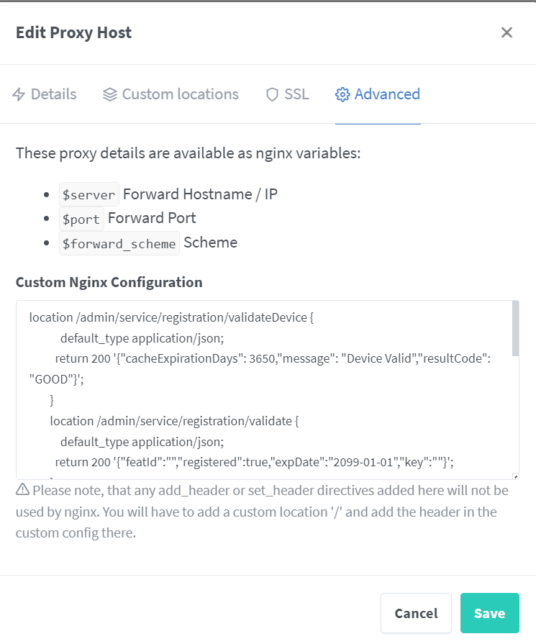
Task: Close the Edit Proxy Host dialog
Action: tap(507, 32)
